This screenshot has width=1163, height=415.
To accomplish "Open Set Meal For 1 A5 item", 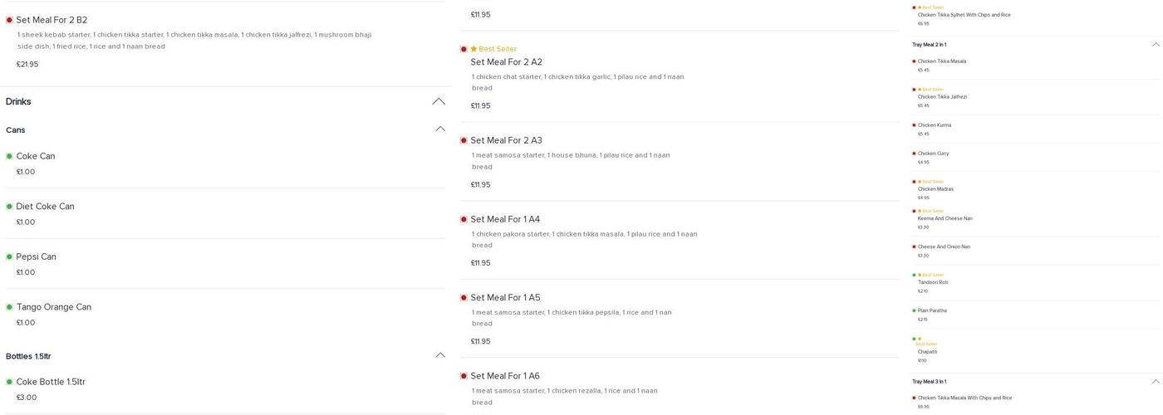I will 505,298.
